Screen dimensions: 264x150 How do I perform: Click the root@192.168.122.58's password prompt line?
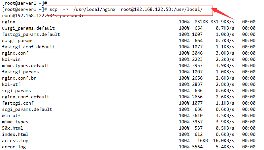(43, 15)
